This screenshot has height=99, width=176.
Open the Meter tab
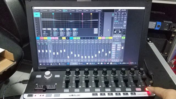(98, 11)
